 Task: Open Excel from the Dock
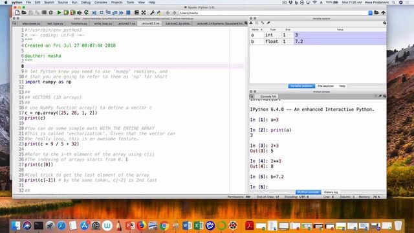(x=199, y=226)
